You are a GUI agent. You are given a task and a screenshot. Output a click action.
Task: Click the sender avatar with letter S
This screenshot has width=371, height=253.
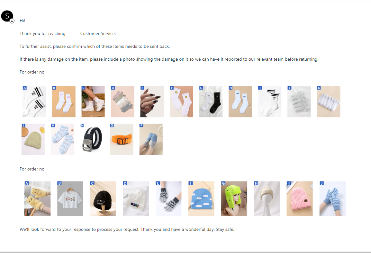(x=7, y=16)
